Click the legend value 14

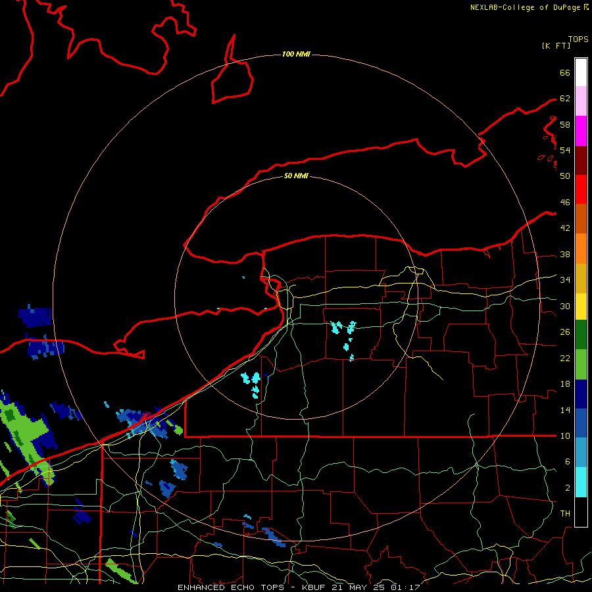pos(565,410)
